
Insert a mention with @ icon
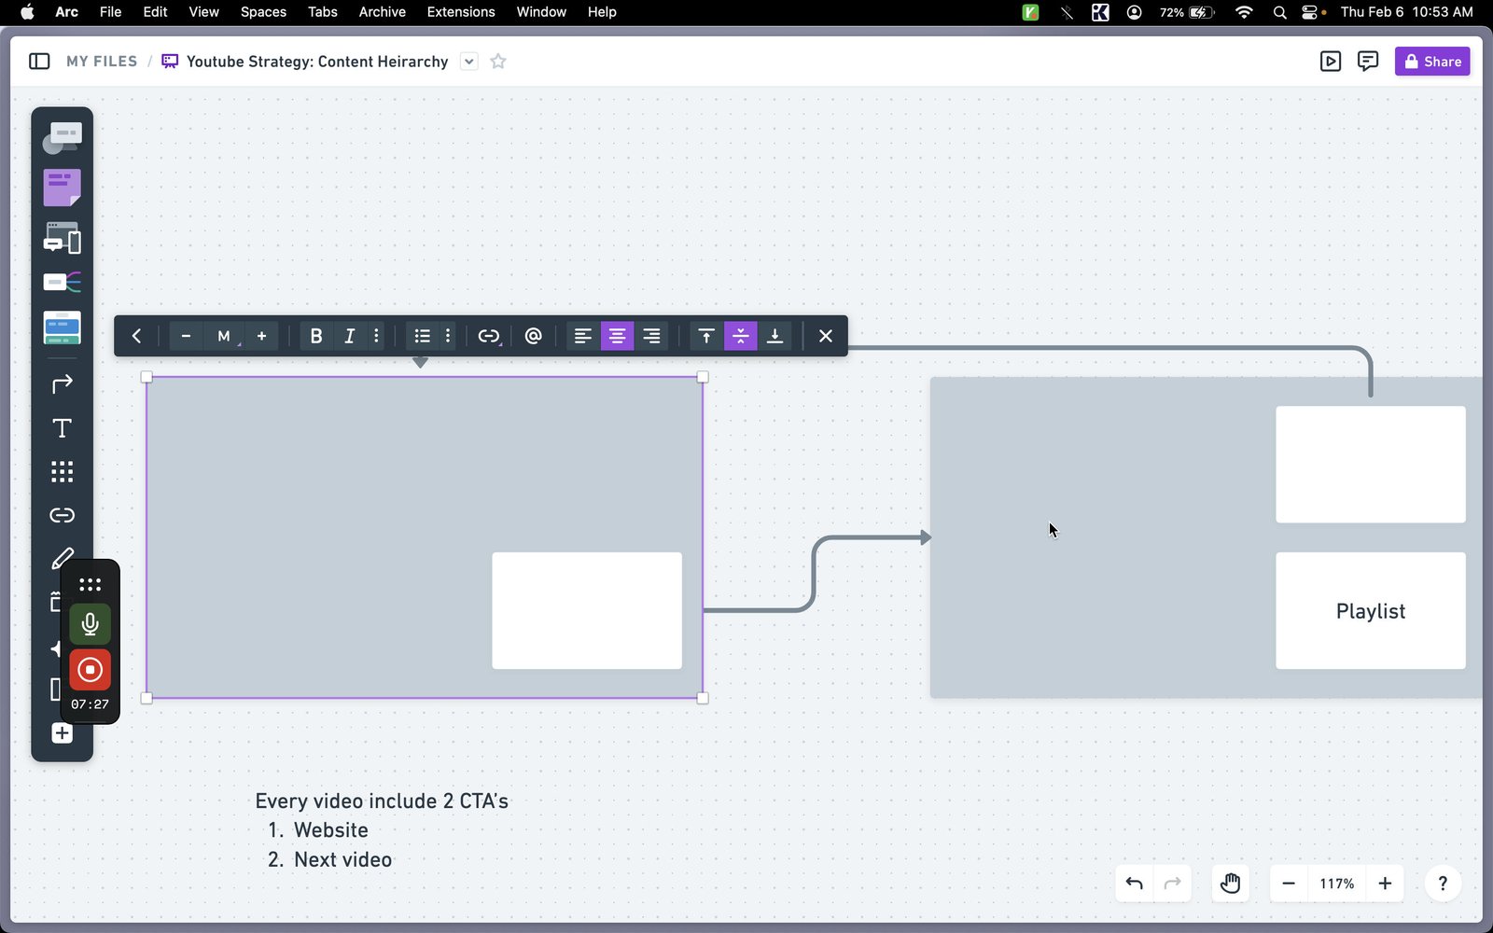coord(533,336)
